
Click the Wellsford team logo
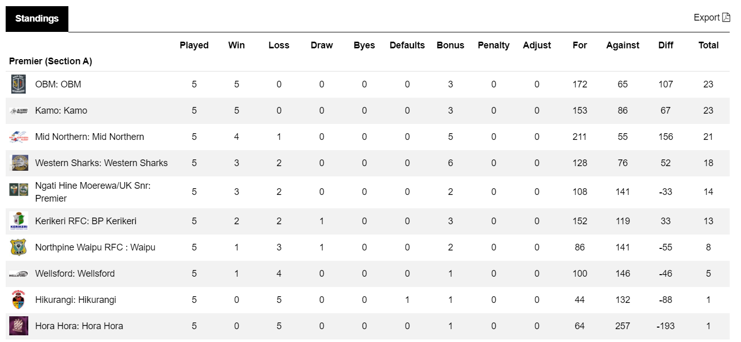pos(19,274)
